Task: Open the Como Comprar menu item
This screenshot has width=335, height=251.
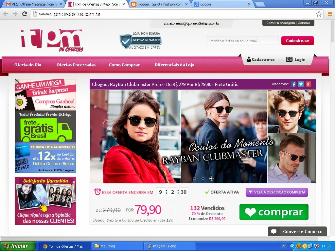Action: (x=124, y=65)
